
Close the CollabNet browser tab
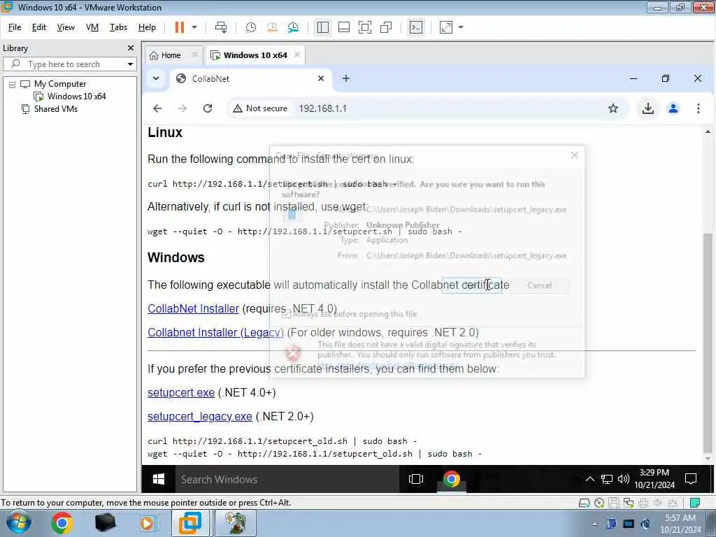click(x=321, y=78)
